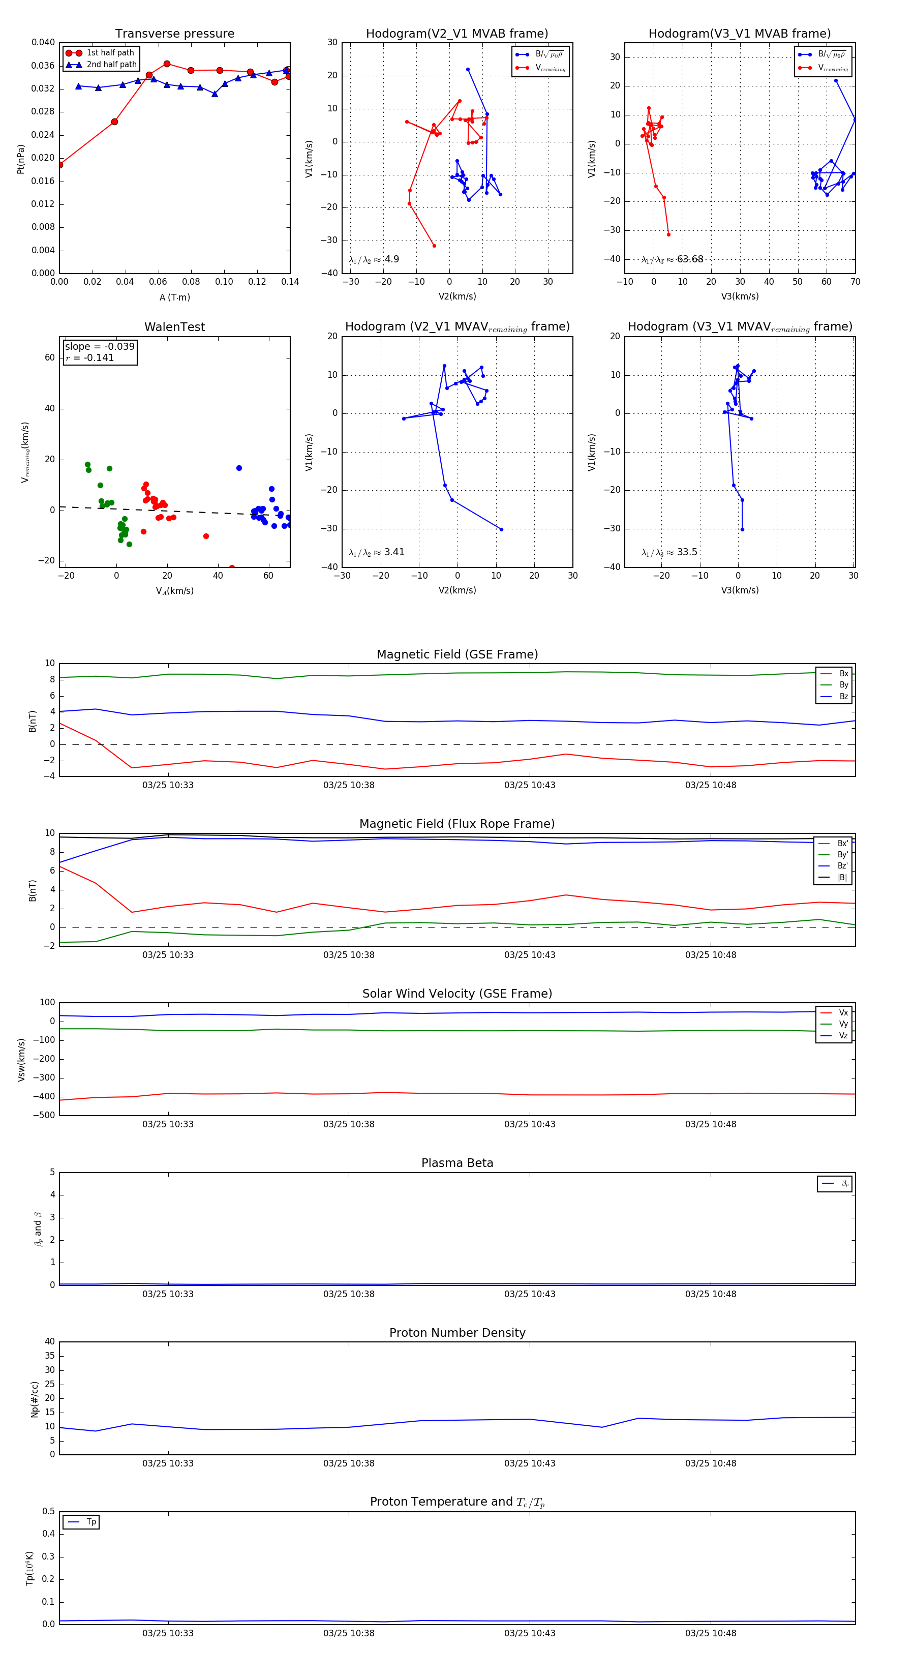915x1678 pixels.
Task: Click the "Solar Wind Velocity (GSE Frame)" title
Action: 457,994
